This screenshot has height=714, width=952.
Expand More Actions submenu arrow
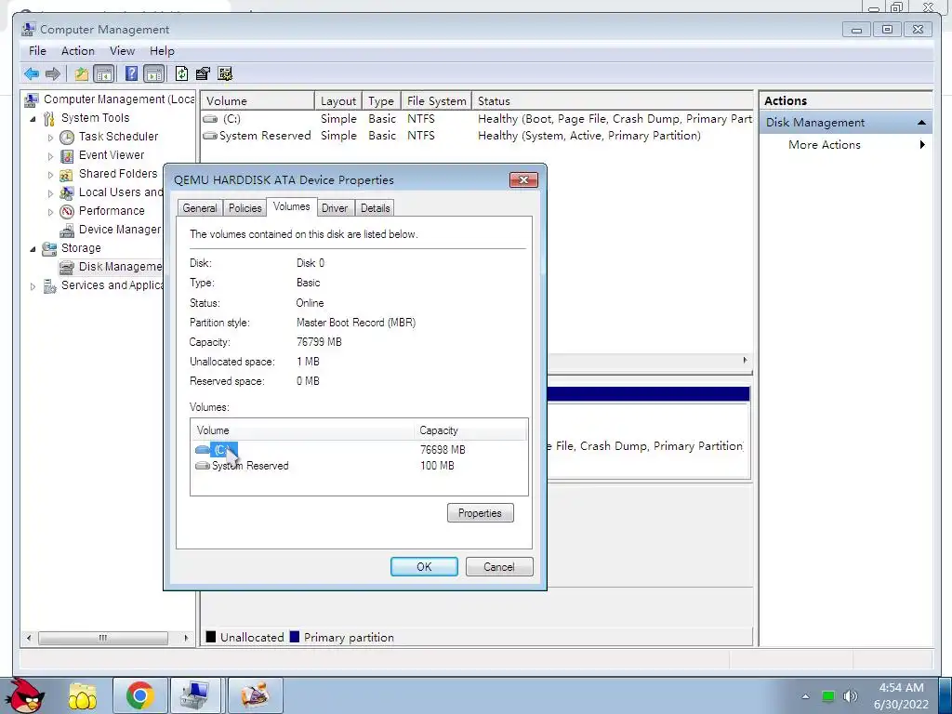coord(922,144)
